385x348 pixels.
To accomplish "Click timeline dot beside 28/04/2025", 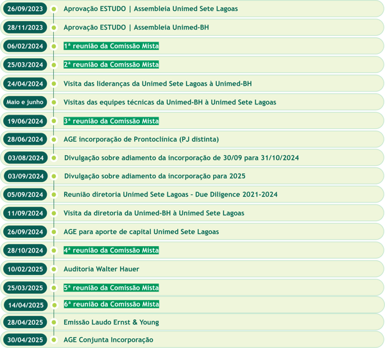I will [x=54, y=322].
